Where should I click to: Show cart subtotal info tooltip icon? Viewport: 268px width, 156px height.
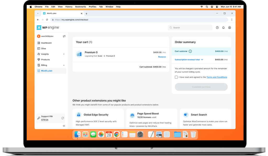point(190,51)
